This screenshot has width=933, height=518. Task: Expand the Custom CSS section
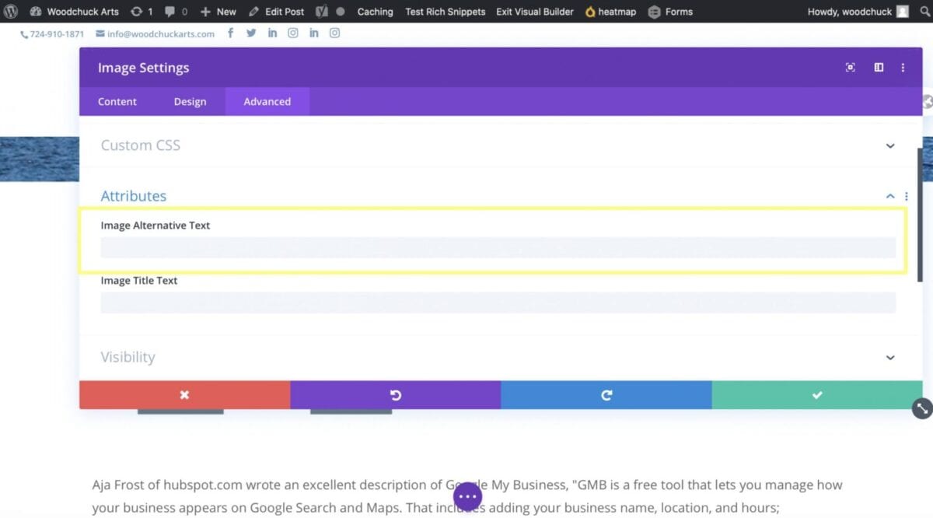(x=890, y=145)
